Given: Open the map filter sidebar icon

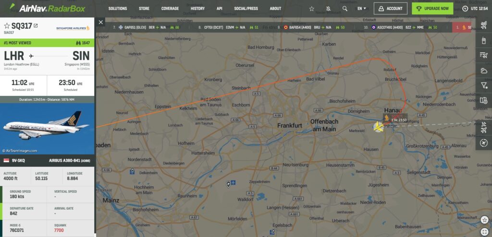Looking at the screenshot, I should click(x=483, y=85).
